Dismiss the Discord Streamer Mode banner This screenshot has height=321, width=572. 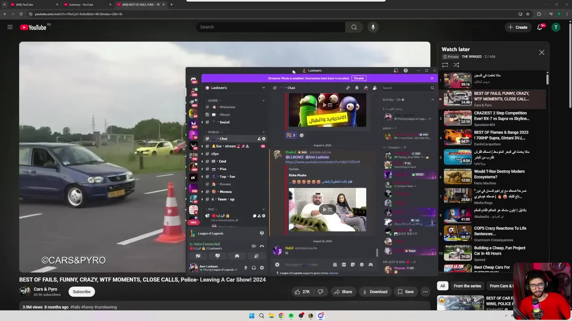coord(432,78)
